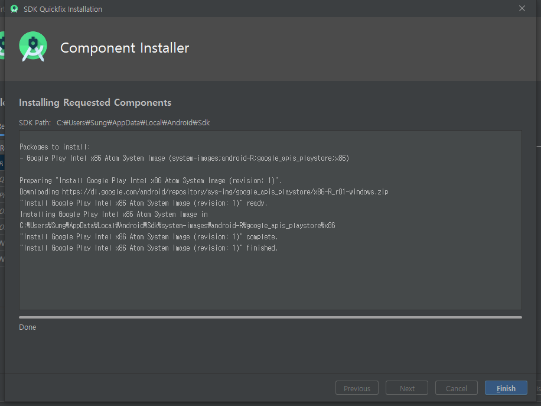This screenshot has height=406, width=541.
Task: Click the Next button
Action: pos(407,388)
